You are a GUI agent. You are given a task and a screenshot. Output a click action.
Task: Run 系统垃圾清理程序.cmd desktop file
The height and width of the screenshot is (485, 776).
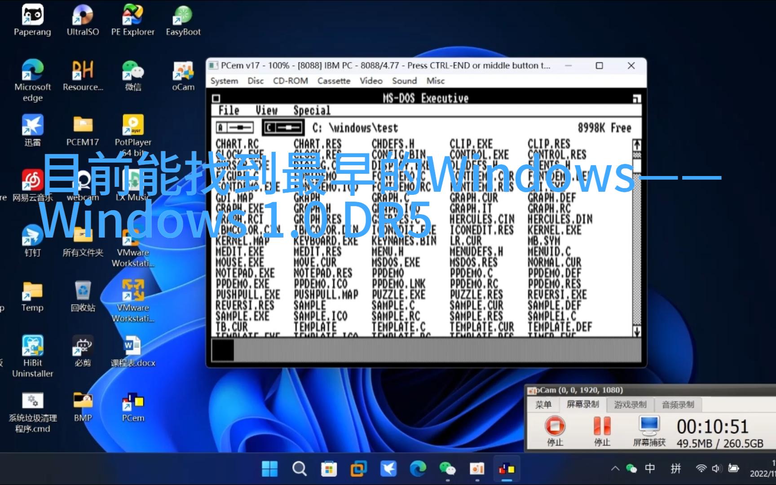pos(32,412)
